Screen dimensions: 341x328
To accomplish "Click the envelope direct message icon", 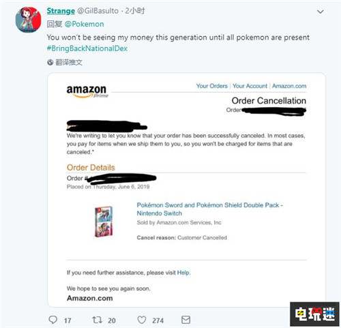I will coord(186,320).
